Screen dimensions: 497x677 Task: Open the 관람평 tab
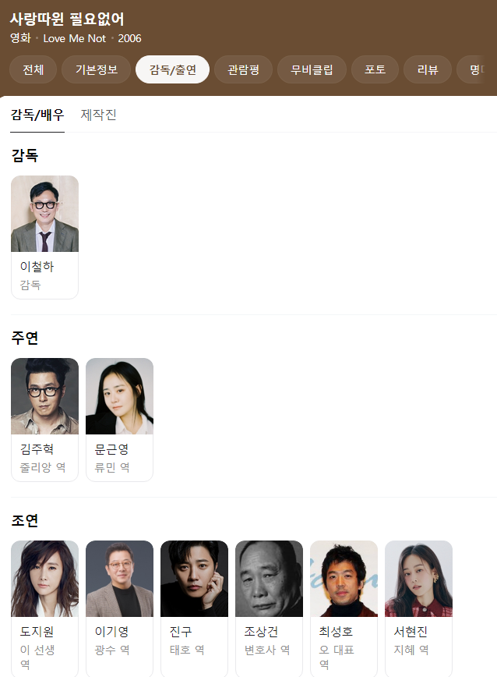tap(244, 69)
